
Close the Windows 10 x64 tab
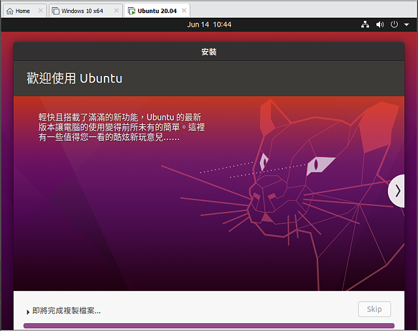click(x=116, y=11)
